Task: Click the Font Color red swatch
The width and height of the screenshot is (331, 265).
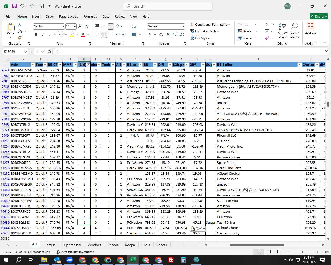Action: tap(83, 34)
